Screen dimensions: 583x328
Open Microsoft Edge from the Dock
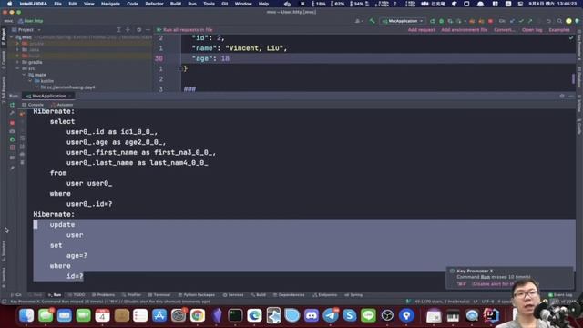(254, 316)
